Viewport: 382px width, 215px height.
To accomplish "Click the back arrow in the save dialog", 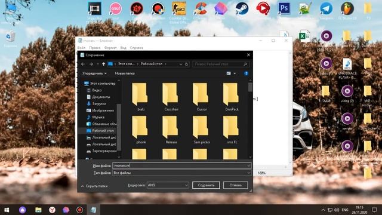I will click(83, 64).
